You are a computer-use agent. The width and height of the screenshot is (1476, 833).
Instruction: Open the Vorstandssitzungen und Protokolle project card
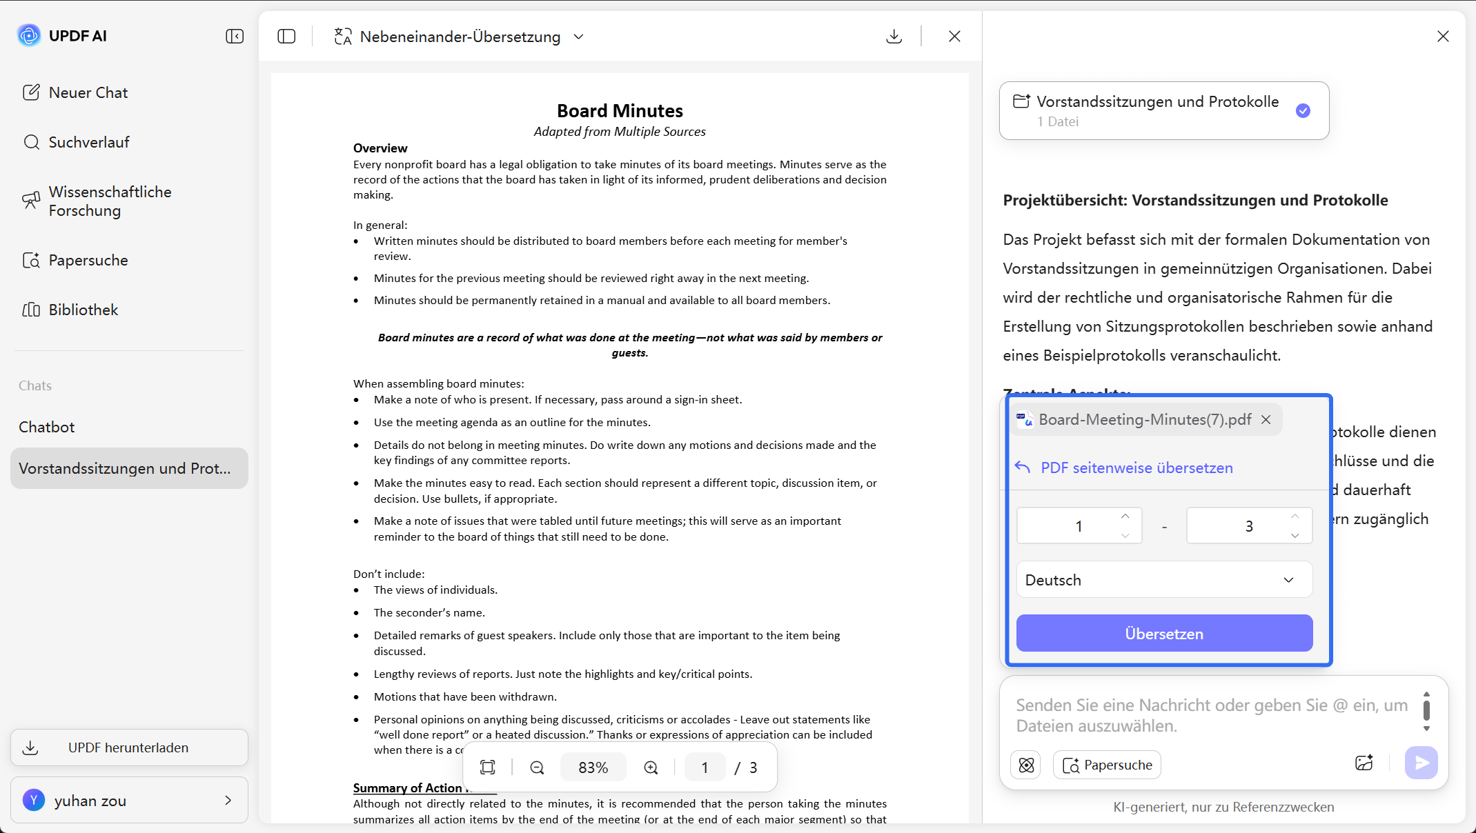1164,111
